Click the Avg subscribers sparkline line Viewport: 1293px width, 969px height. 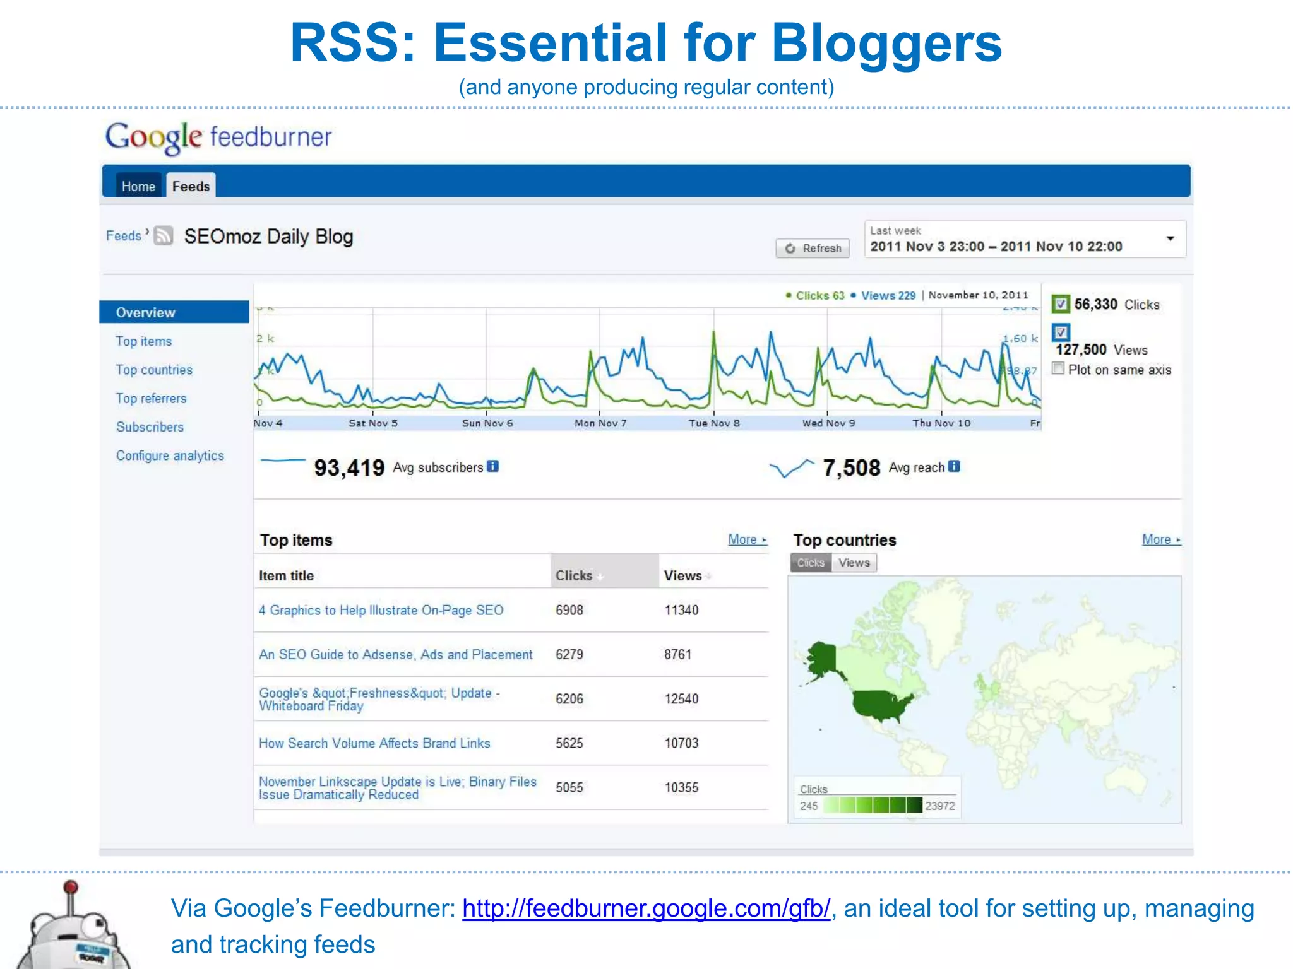coord(283,461)
